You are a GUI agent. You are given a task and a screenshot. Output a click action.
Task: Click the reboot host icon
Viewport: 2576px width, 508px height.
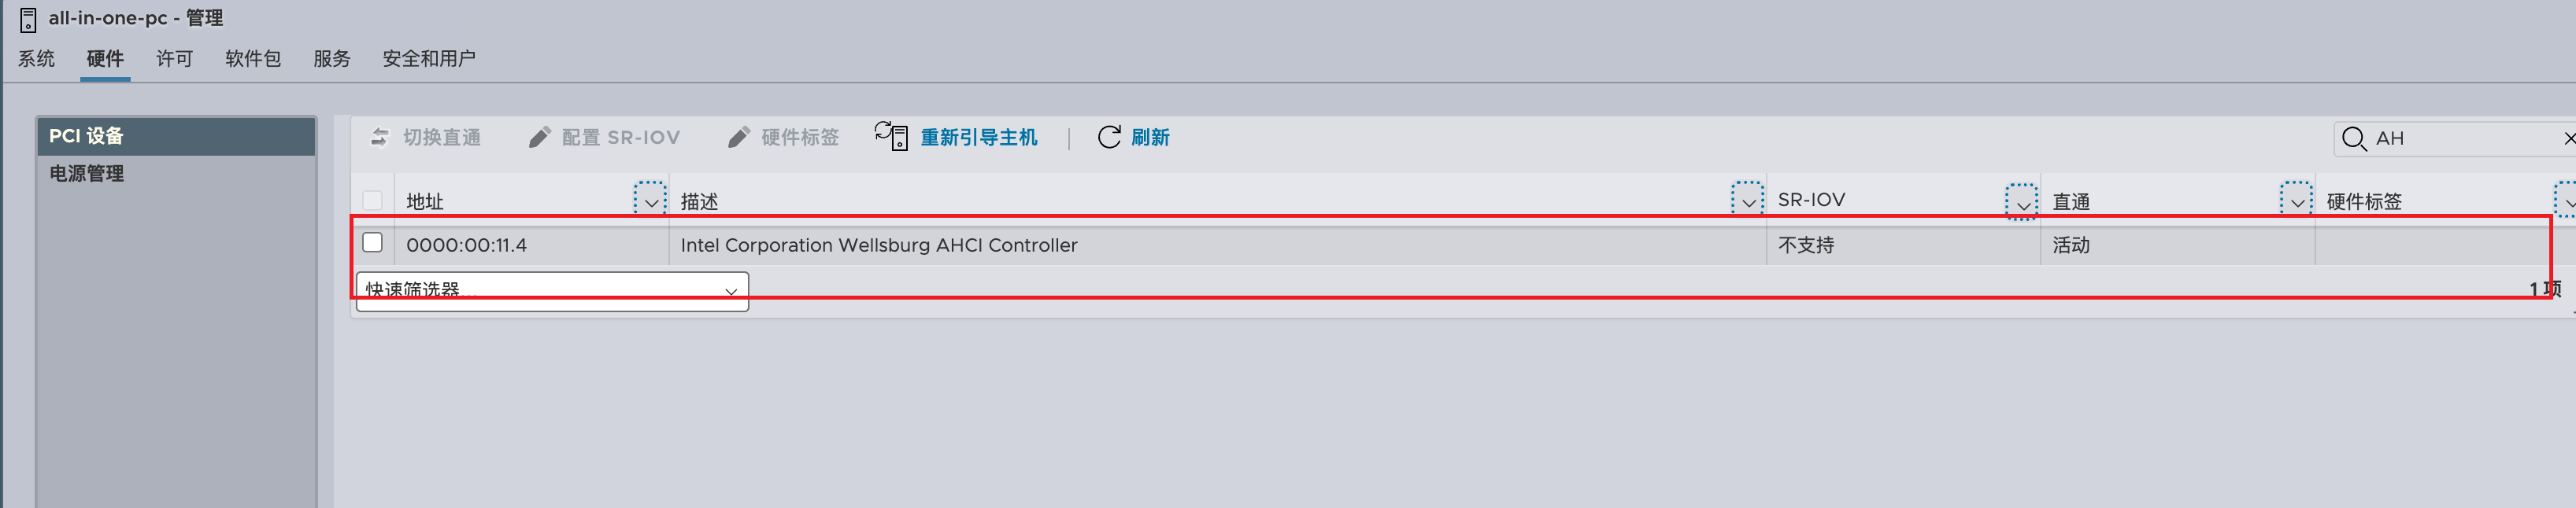click(891, 136)
